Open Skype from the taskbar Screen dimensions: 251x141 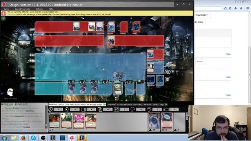pyautogui.click(x=33, y=138)
